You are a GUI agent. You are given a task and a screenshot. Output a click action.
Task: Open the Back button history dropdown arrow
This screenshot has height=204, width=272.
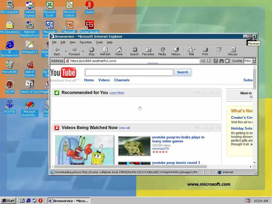(66, 51)
